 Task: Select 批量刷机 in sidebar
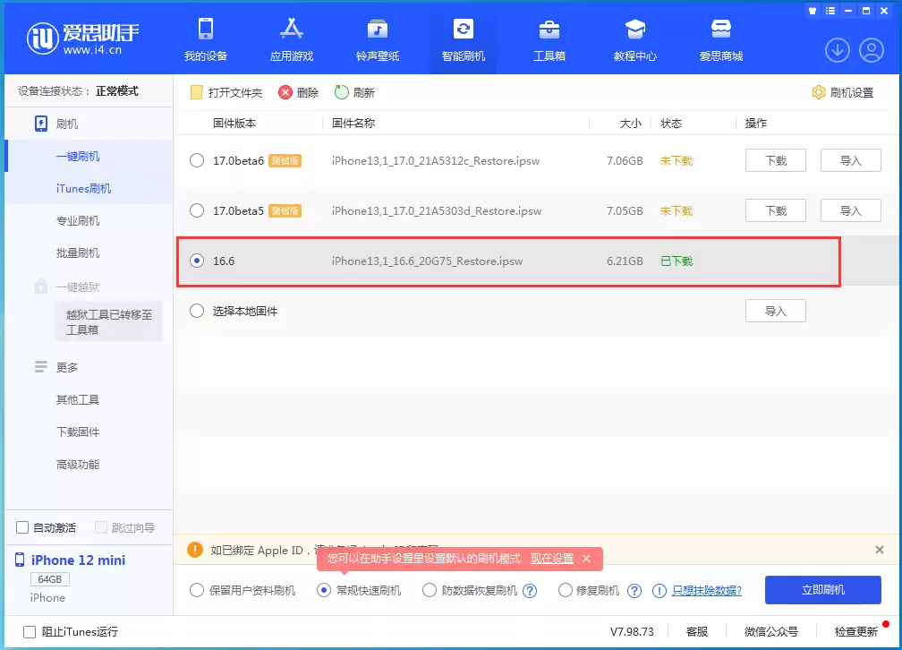click(x=78, y=252)
